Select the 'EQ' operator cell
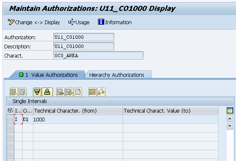The width and height of the screenshot is (236, 161). pos(28,119)
